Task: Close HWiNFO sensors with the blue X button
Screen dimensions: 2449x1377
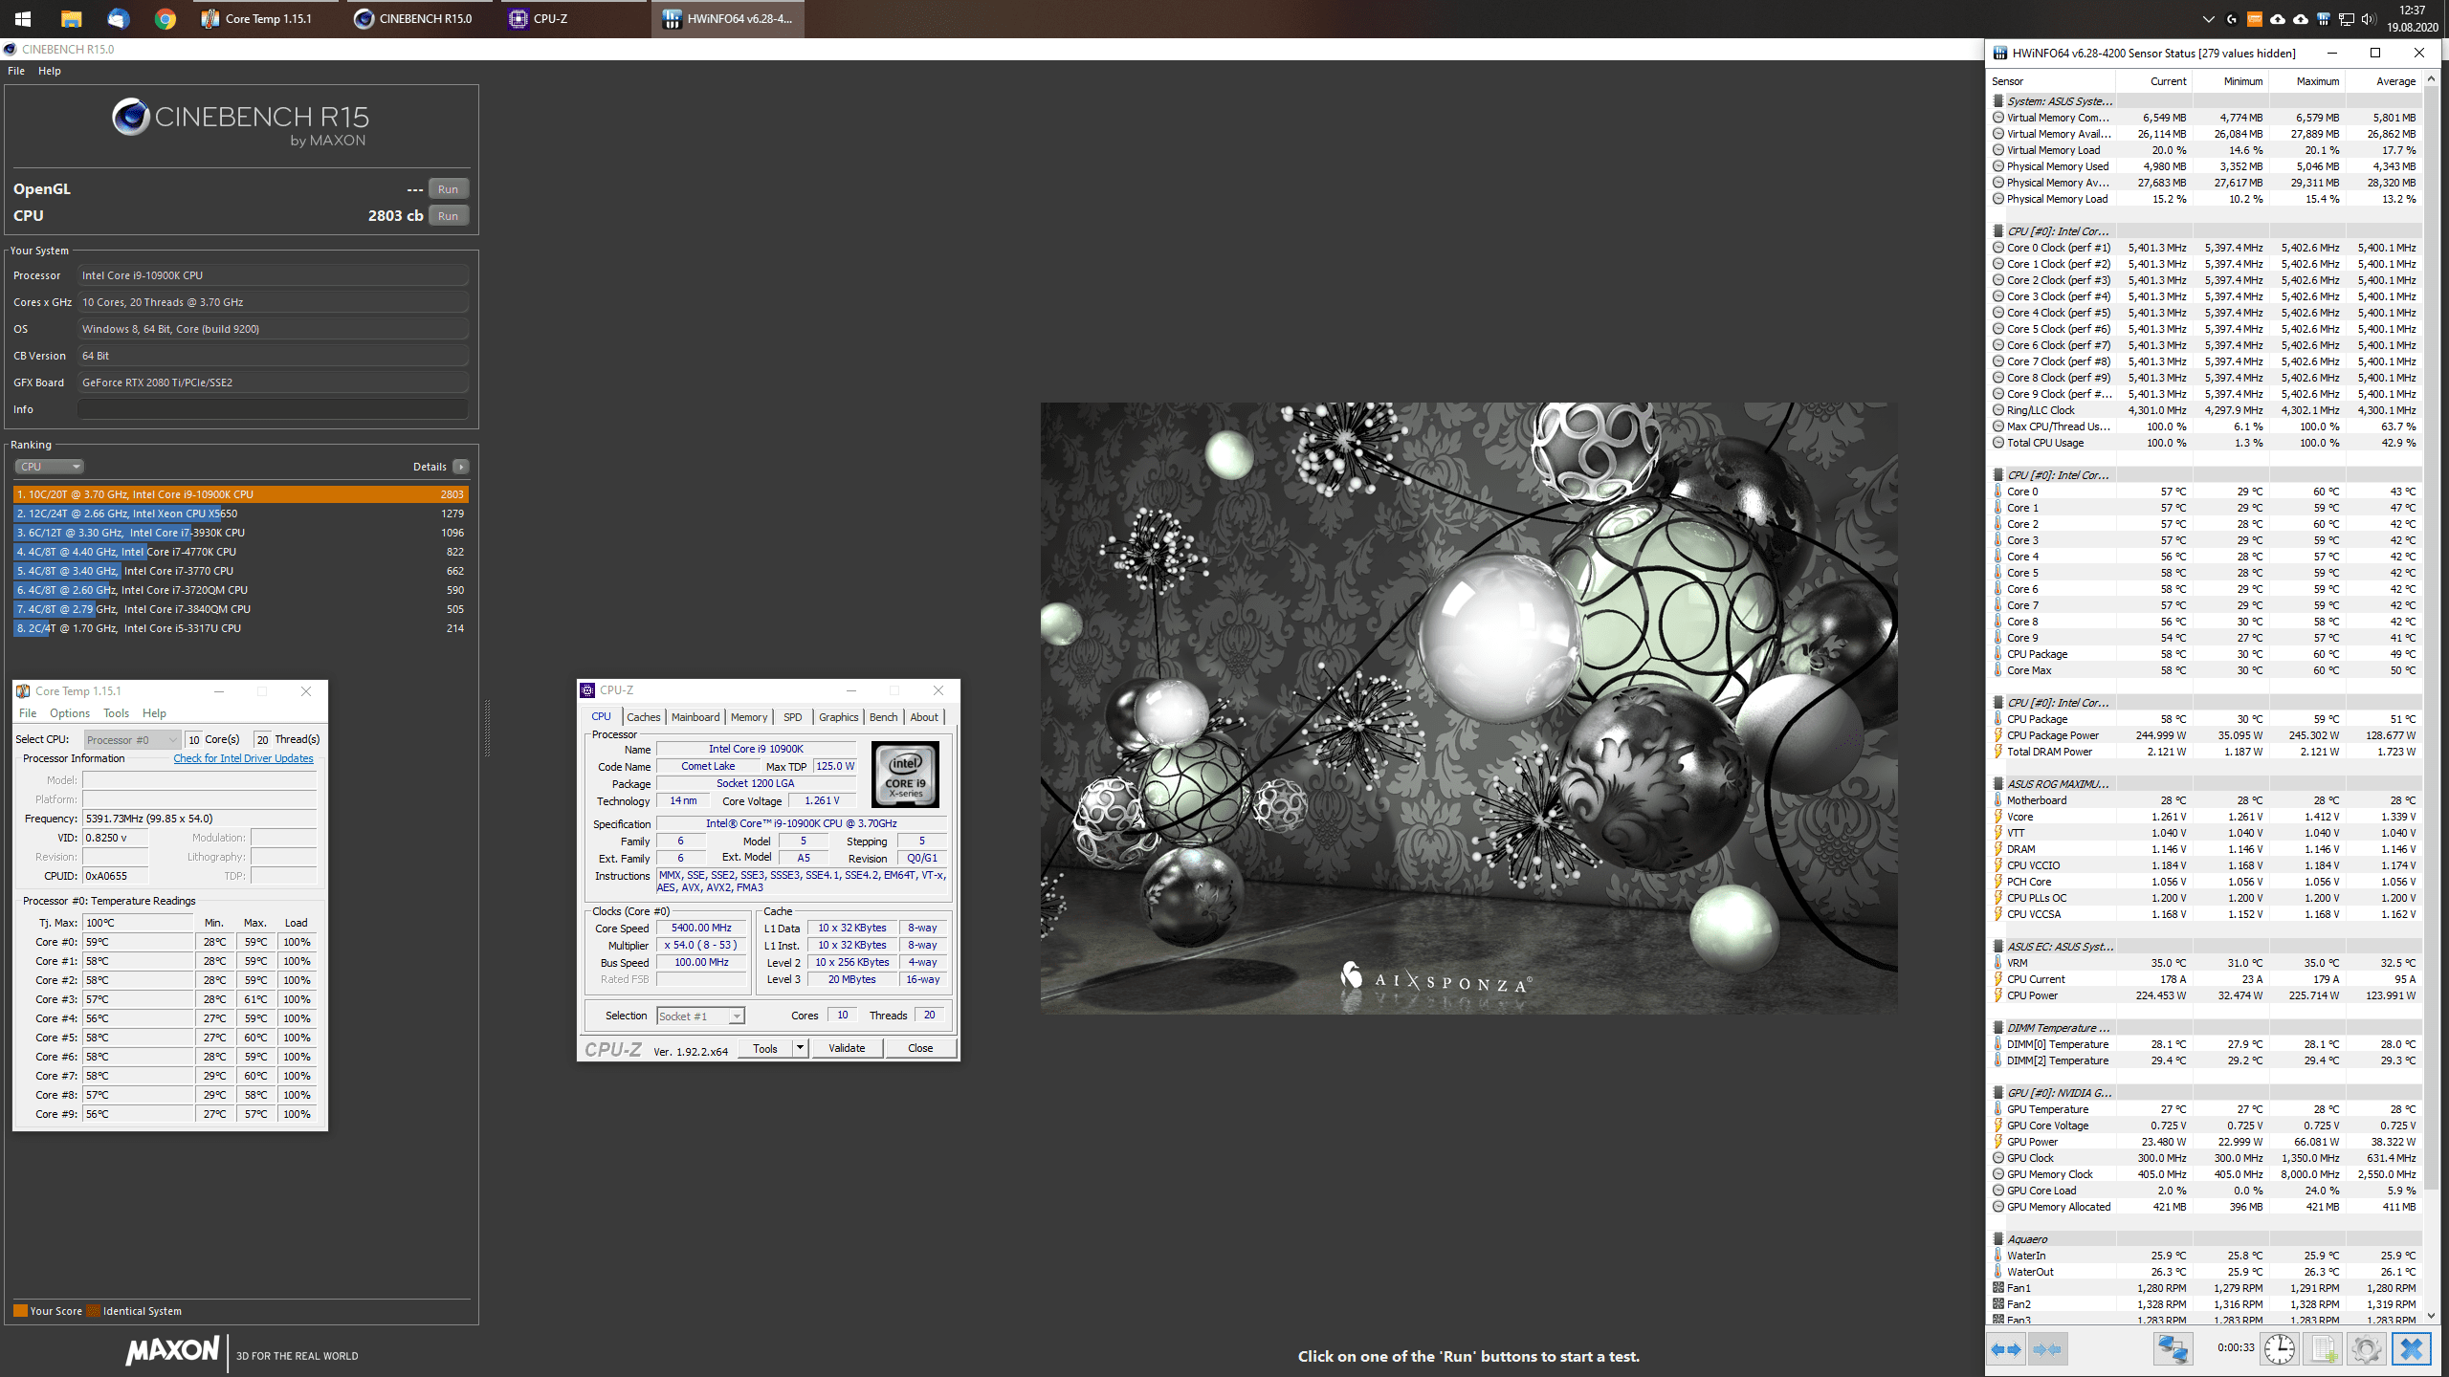Action: (2411, 1349)
